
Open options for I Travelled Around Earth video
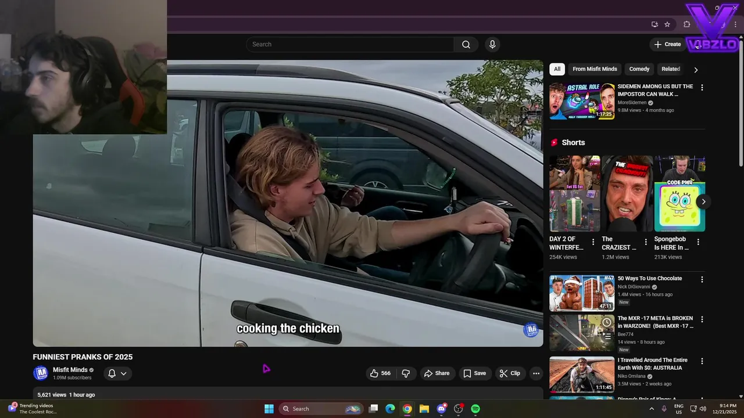[x=702, y=361]
